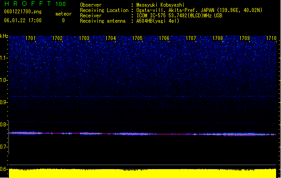Click the observer name Masayuki Kobayashi
Image resolution: width=281 pixels, height=178 pixels.
tap(160, 5)
